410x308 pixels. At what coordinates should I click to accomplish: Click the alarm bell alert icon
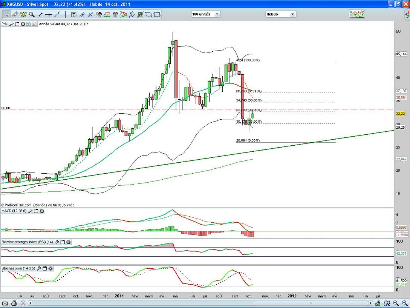[x=23, y=15]
